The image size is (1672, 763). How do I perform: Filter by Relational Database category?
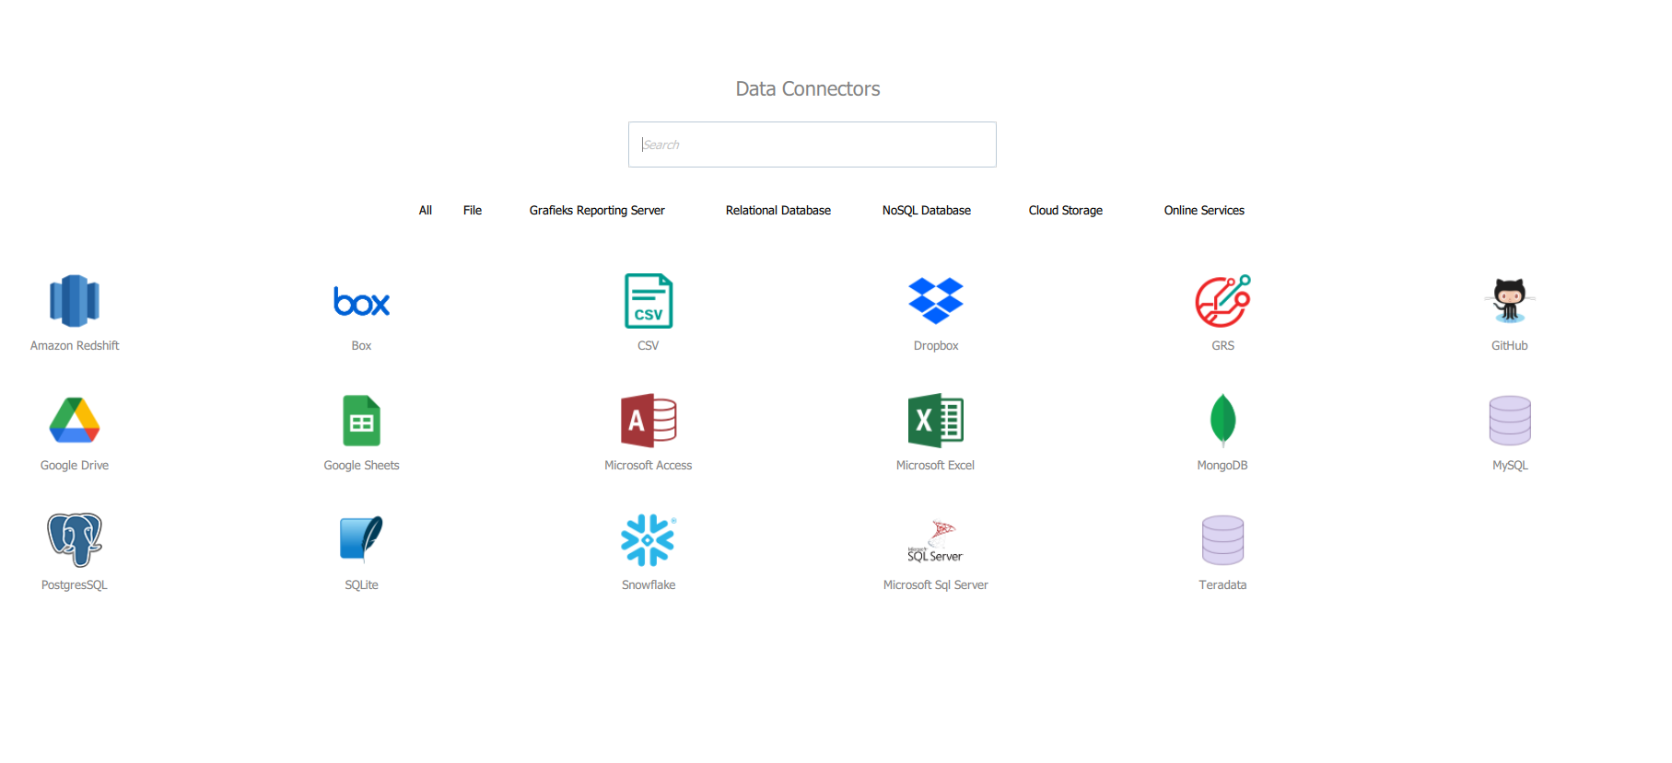coord(778,211)
